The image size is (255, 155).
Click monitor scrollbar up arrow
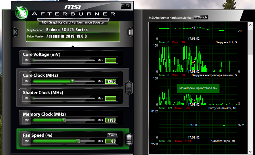tap(250, 25)
